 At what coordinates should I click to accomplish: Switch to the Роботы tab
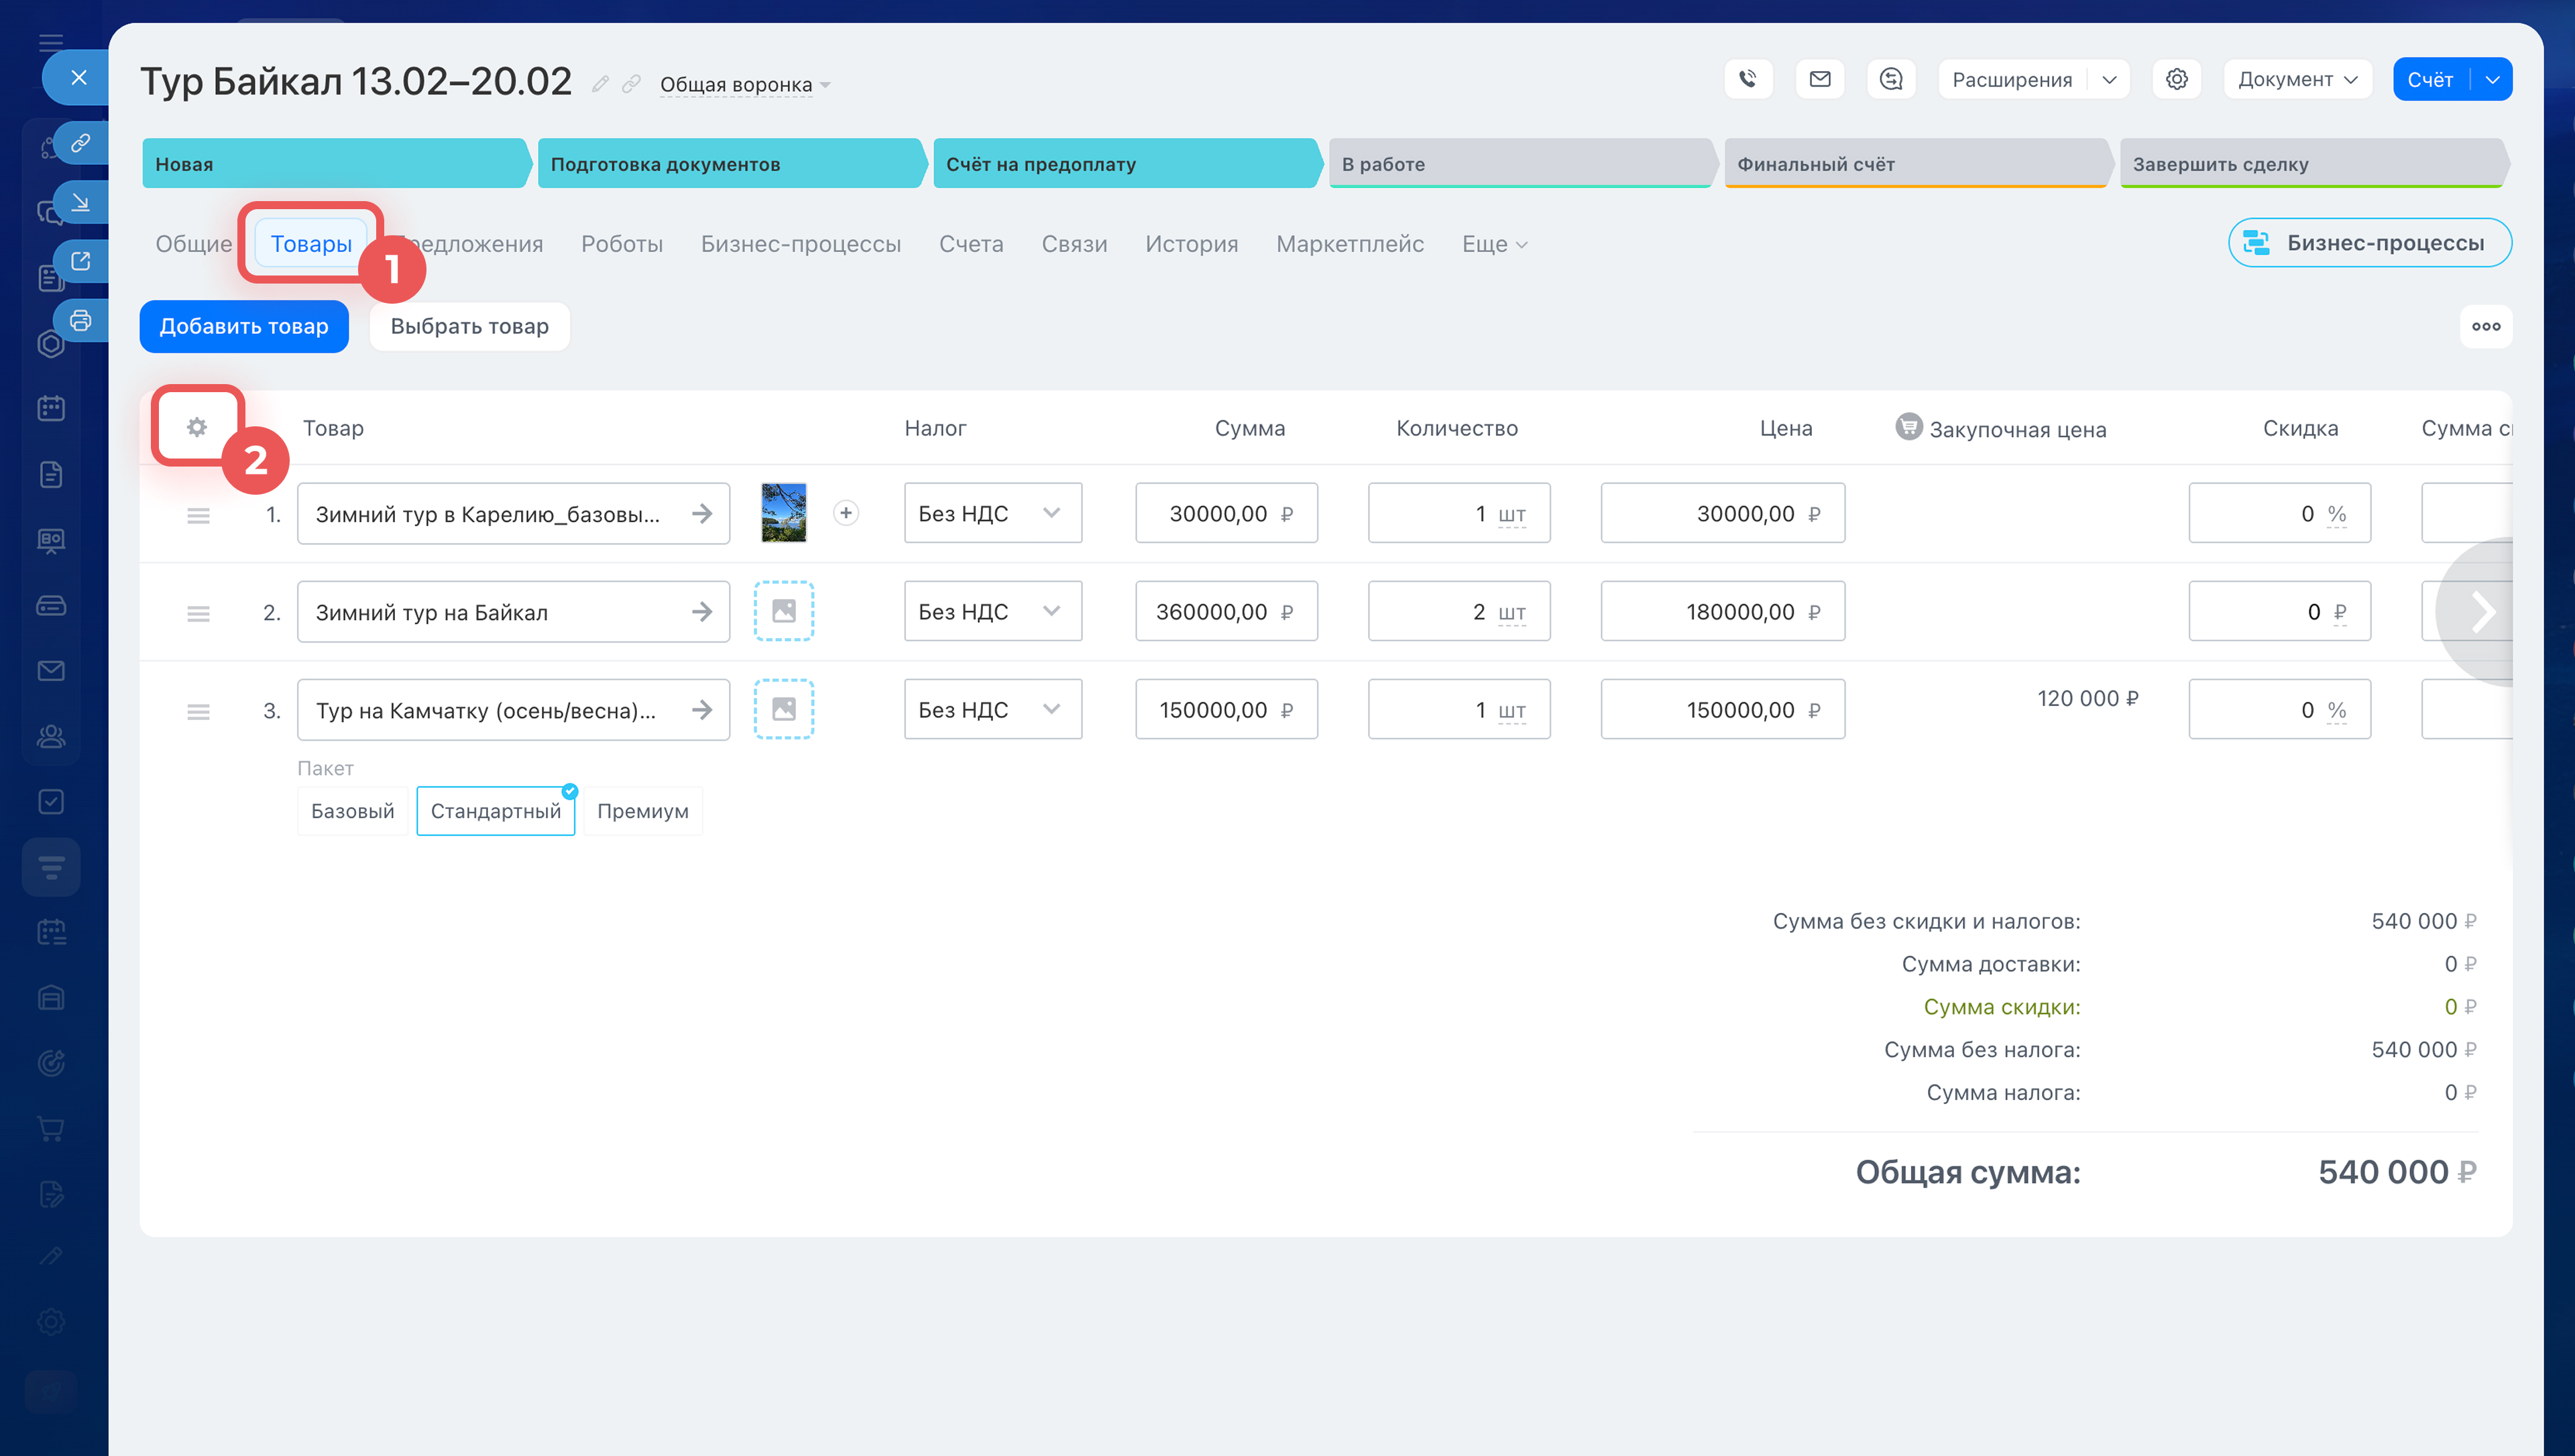tap(622, 244)
